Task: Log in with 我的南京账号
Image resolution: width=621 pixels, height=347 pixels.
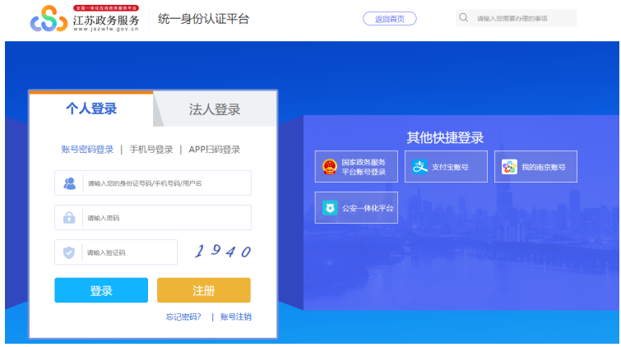Action: pyautogui.click(x=535, y=167)
